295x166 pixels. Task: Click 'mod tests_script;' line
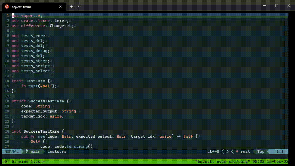tap(32, 66)
